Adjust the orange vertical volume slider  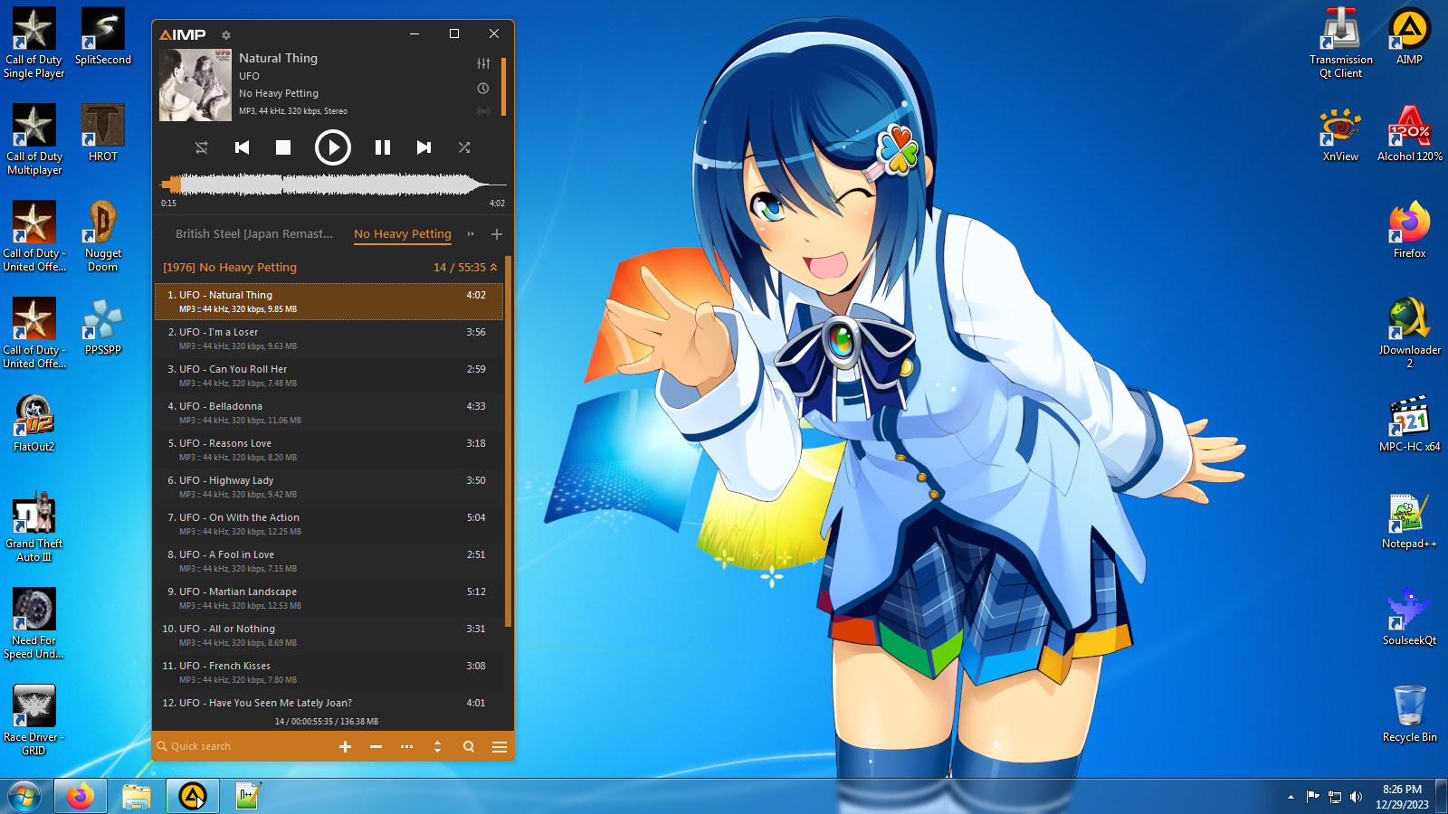tap(503, 87)
